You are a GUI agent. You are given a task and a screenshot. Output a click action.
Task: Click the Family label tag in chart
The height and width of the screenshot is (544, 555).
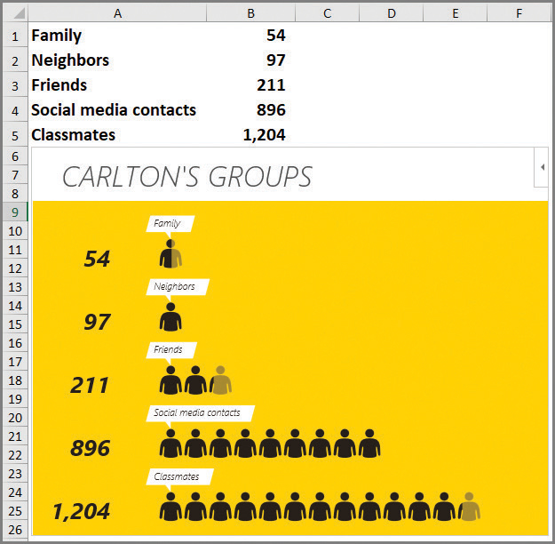pos(168,224)
